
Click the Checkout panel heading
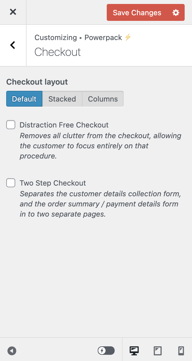[57, 52]
